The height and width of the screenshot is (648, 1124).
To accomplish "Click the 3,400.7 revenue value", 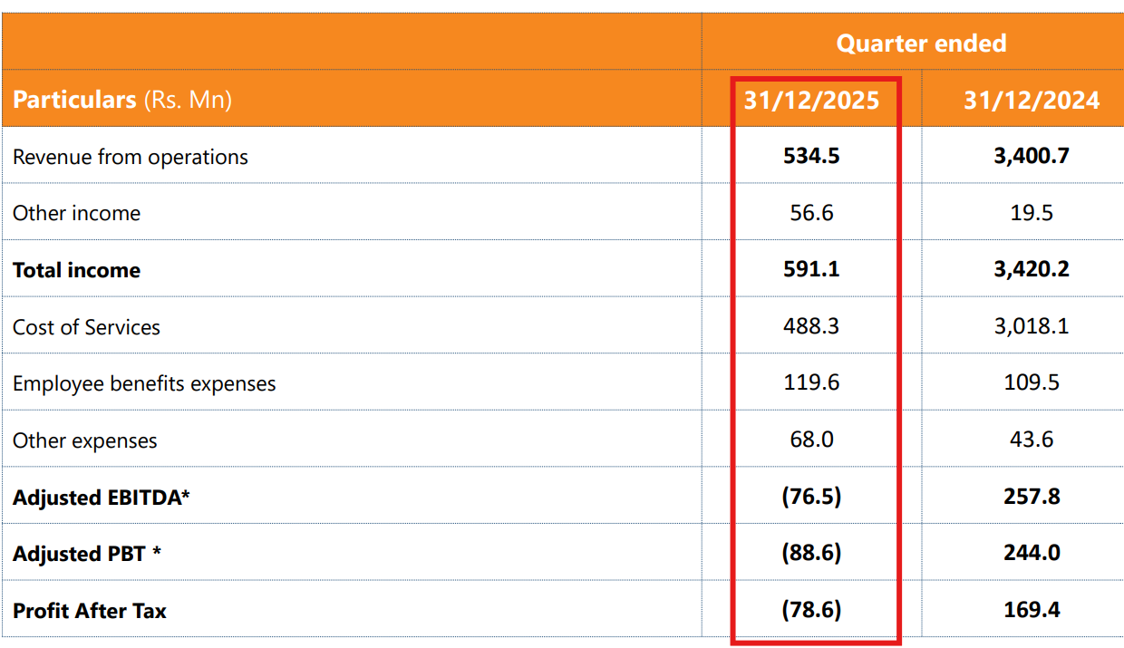I will coord(1032,156).
